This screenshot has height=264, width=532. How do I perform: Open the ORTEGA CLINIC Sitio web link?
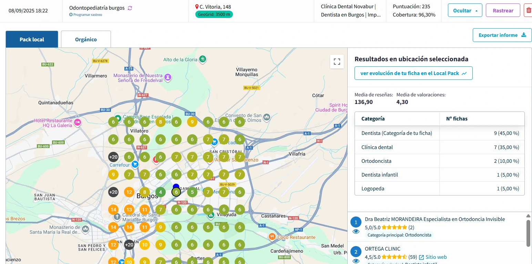pos(433,257)
